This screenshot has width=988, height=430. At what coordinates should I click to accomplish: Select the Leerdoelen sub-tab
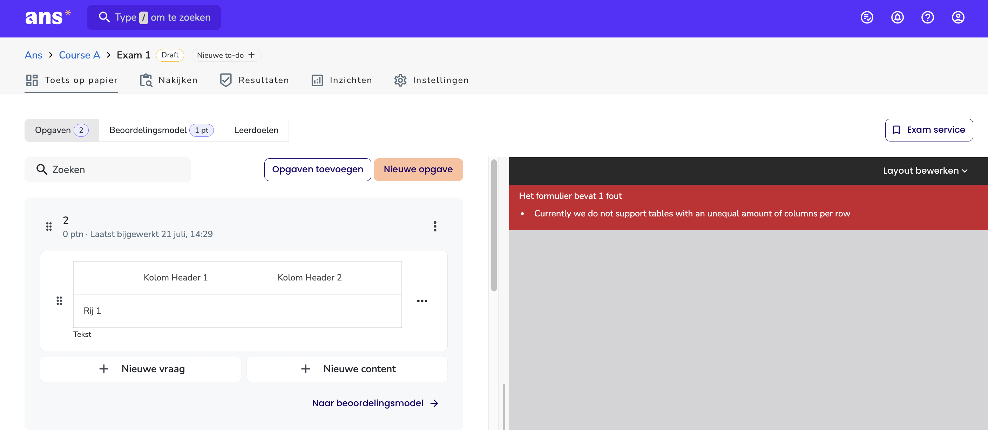click(x=256, y=130)
